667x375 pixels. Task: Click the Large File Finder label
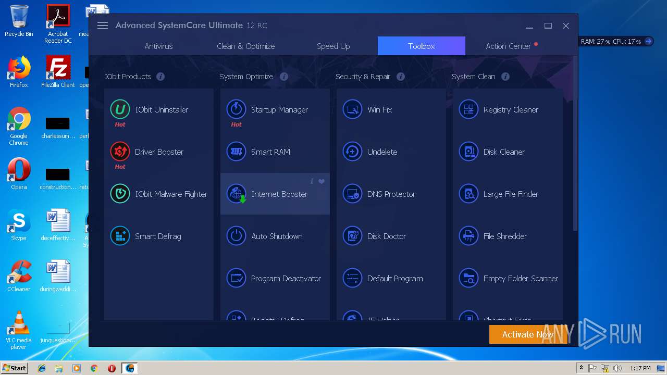point(511,194)
